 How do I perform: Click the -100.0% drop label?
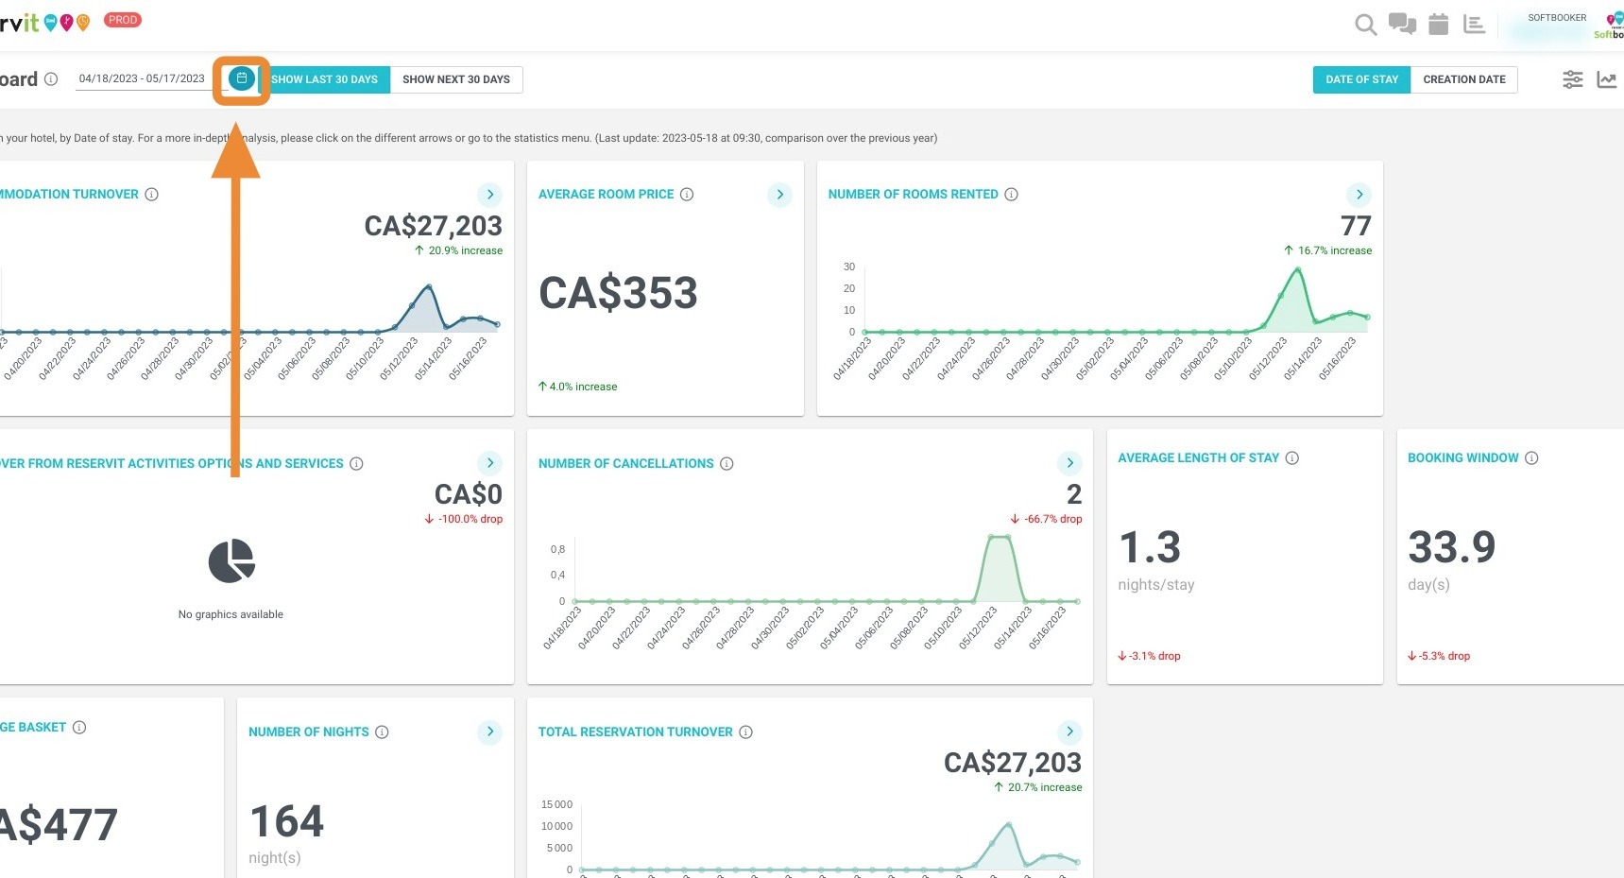click(x=463, y=519)
